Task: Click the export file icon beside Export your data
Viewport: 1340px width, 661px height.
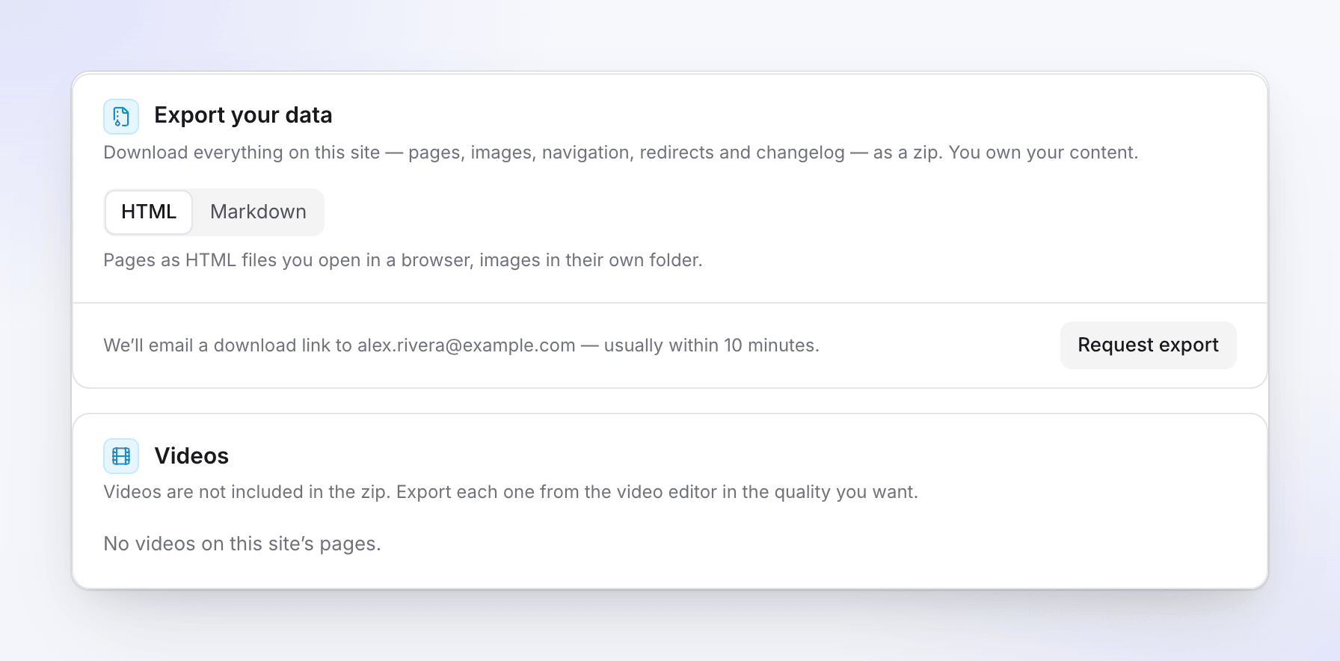Action: point(121,117)
